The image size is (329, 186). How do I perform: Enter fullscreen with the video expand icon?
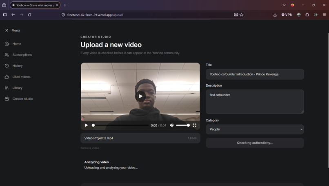pyautogui.click(x=195, y=125)
